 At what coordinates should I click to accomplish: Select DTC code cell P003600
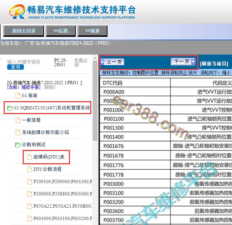(x=135, y=211)
